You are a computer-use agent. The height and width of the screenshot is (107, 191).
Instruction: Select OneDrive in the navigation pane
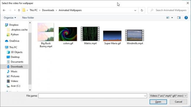coord(14,41)
